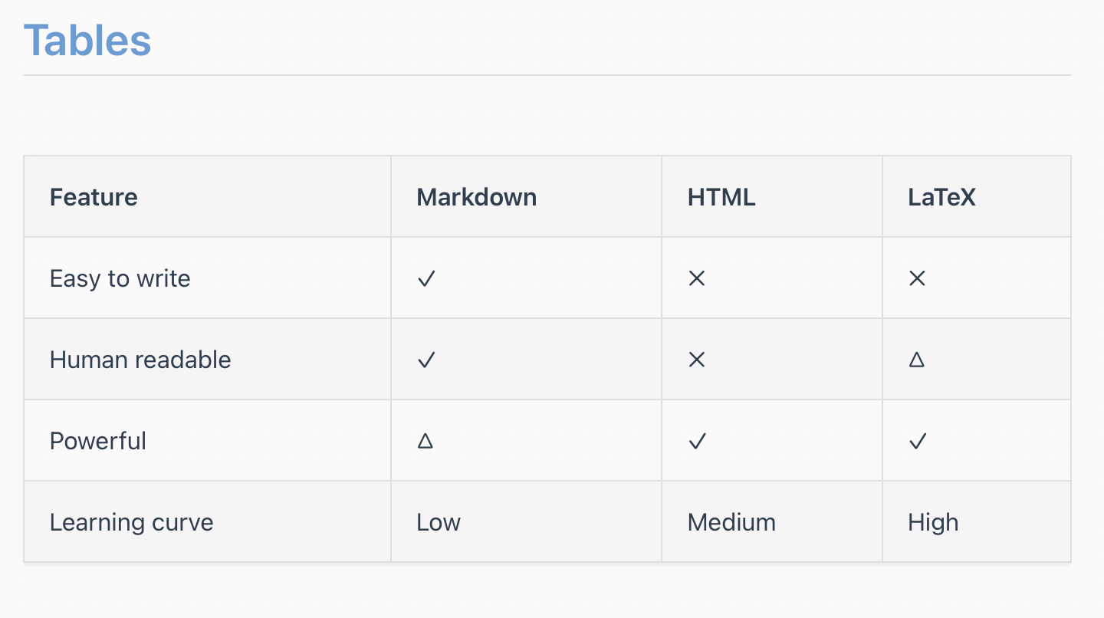Click the Low learning curve cell

pos(439,522)
